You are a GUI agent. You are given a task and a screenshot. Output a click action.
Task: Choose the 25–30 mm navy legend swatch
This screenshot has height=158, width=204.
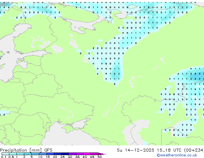65,154
